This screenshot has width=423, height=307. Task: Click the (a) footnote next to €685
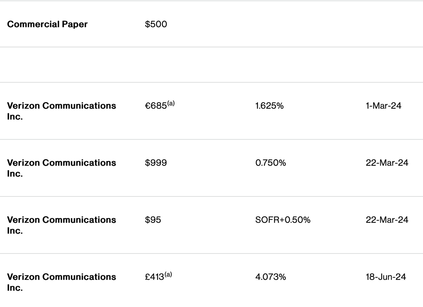coord(171,103)
